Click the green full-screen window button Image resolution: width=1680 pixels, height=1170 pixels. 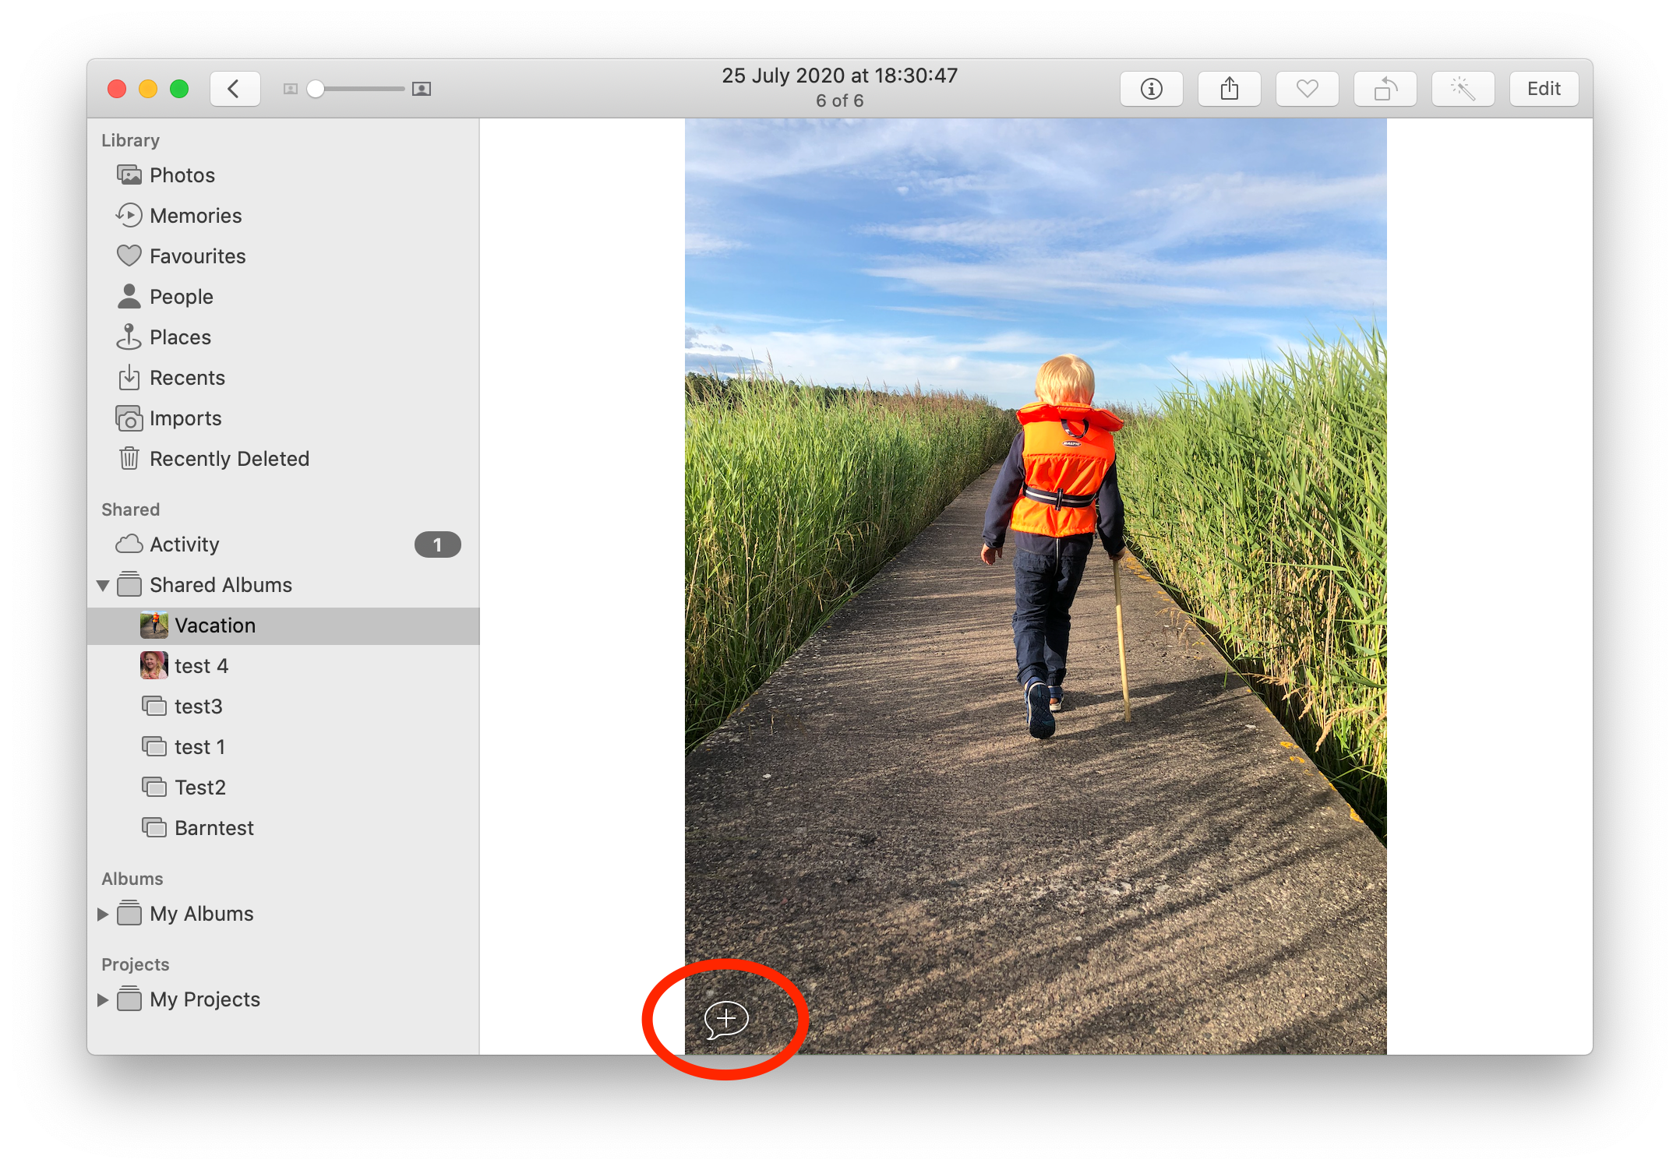(x=179, y=89)
